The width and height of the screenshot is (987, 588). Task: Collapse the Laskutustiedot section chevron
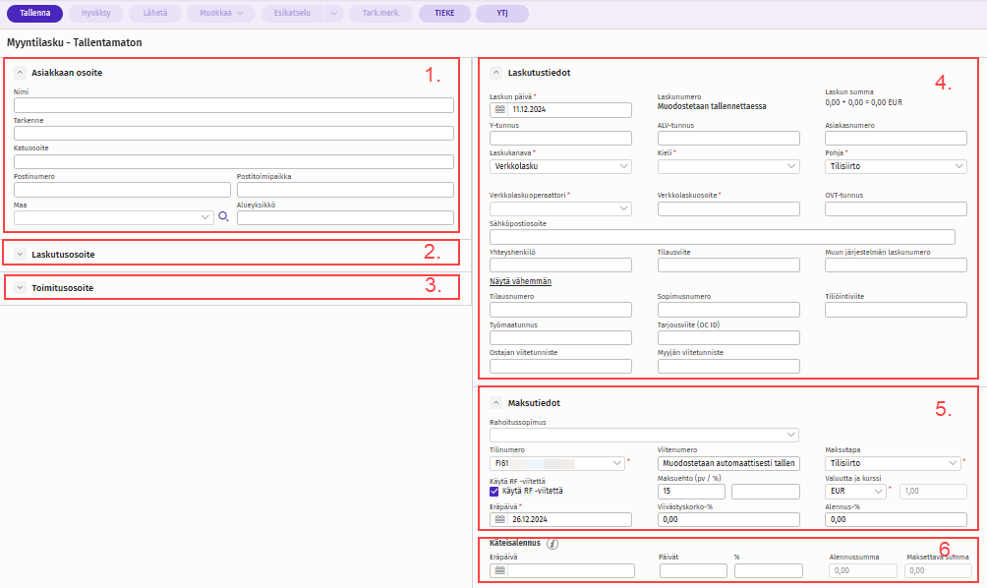(x=495, y=73)
